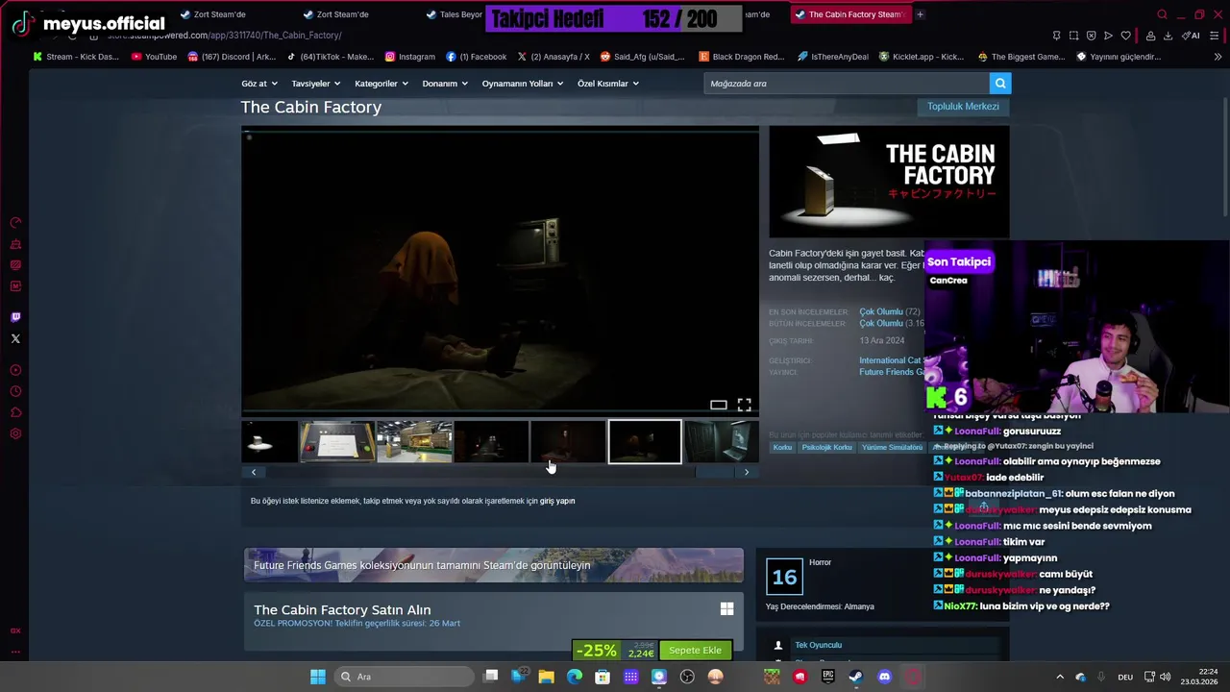Open the Facebook bookmark
This screenshot has width=1230, height=692.
pos(477,57)
